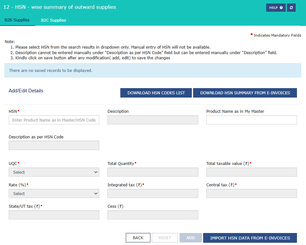Select the B2B Supplies tab
306x245 pixels.
coord(17,20)
